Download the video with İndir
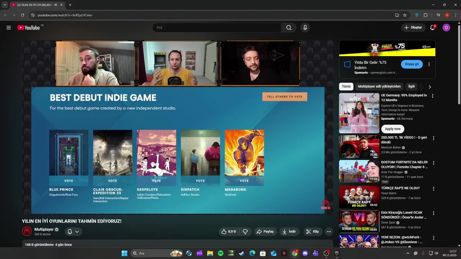The image size is (461, 259). [289, 232]
